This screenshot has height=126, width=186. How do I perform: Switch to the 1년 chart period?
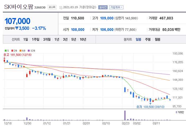pyautogui.click(x=57, y=39)
